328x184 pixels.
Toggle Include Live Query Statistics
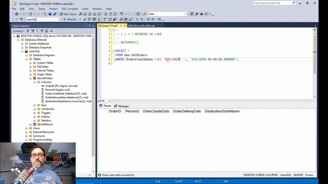coord(110,19)
